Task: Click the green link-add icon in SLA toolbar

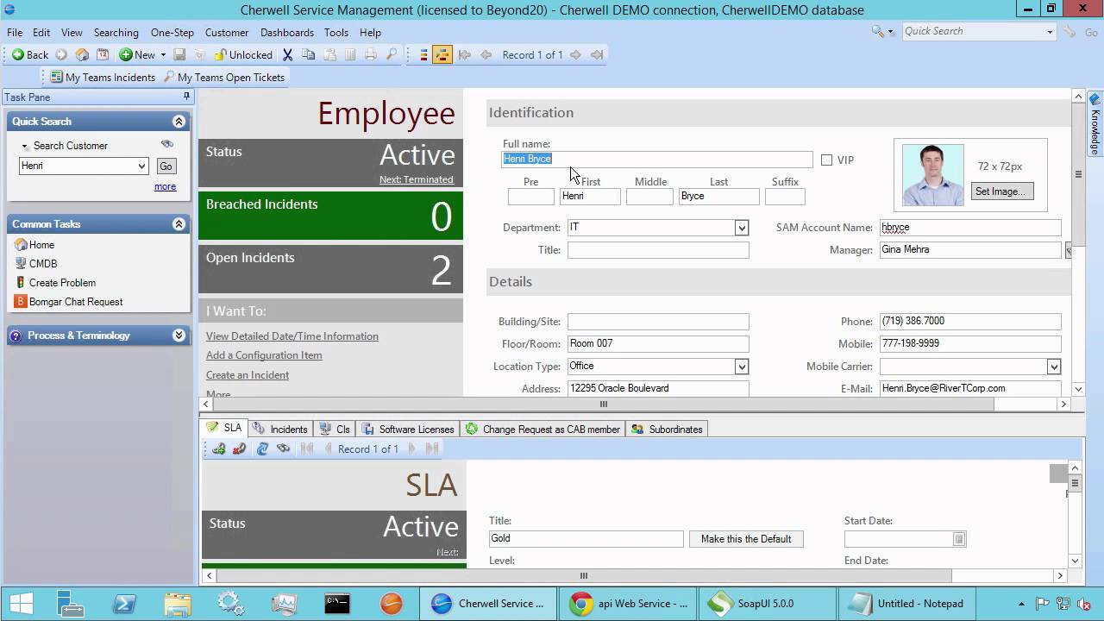Action: (219, 448)
